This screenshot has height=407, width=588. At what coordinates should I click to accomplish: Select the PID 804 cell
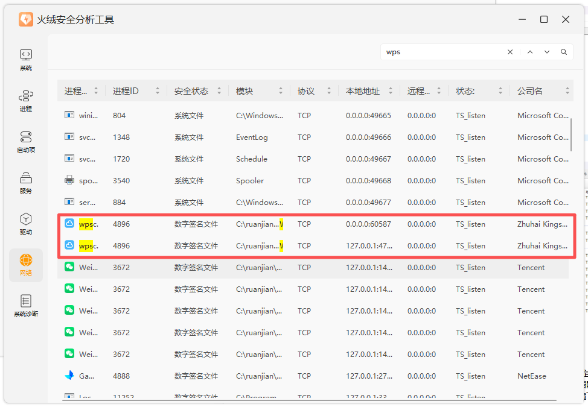120,116
